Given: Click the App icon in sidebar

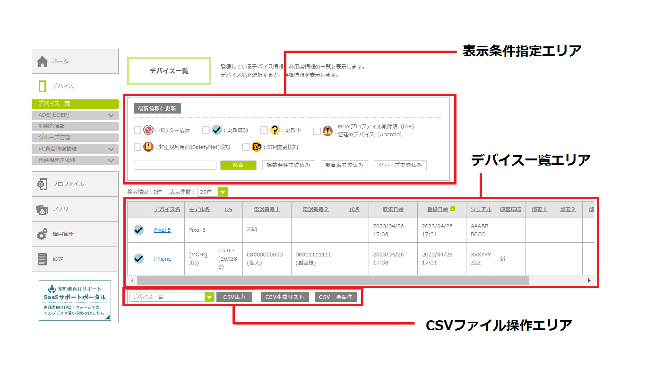Looking at the screenshot, I should tap(42, 209).
